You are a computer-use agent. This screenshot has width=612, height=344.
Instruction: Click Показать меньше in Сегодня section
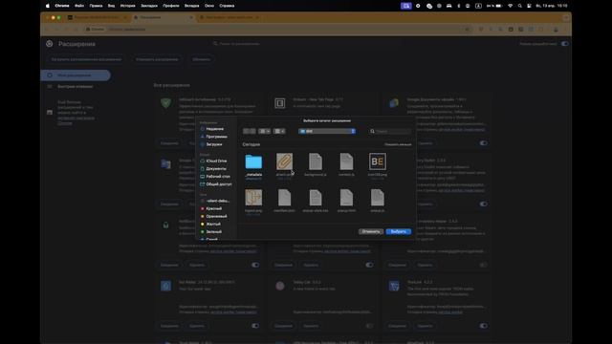398,144
